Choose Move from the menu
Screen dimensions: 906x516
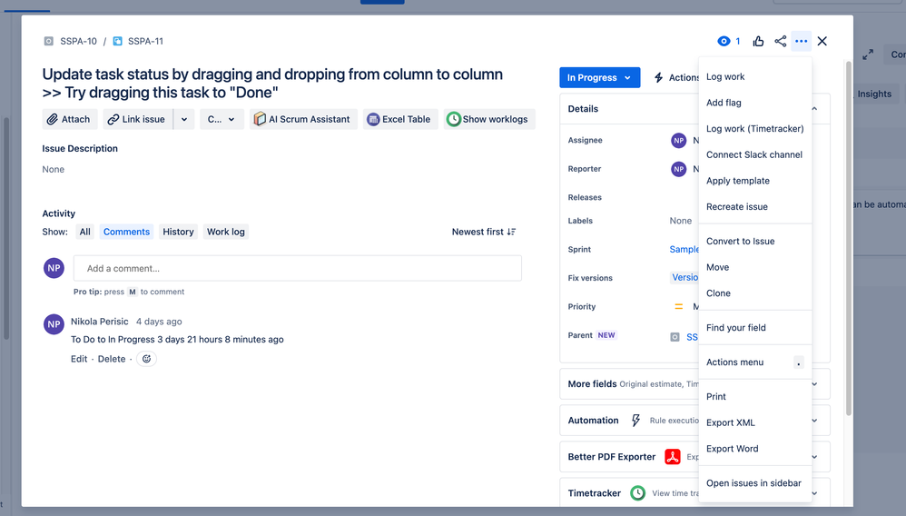point(755,267)
